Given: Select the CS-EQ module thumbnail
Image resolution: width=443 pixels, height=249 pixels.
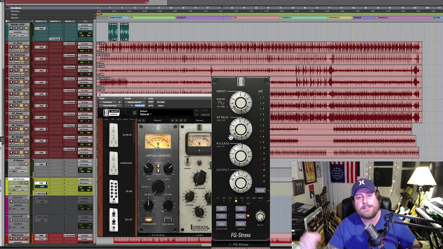Looking at the screenshot, I should [x=114, y=192].
